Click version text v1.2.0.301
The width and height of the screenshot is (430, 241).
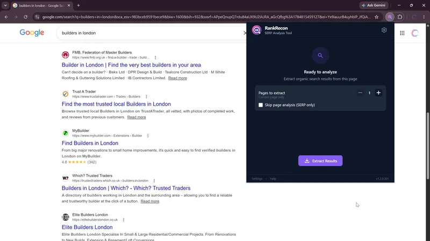pos(382,179)
